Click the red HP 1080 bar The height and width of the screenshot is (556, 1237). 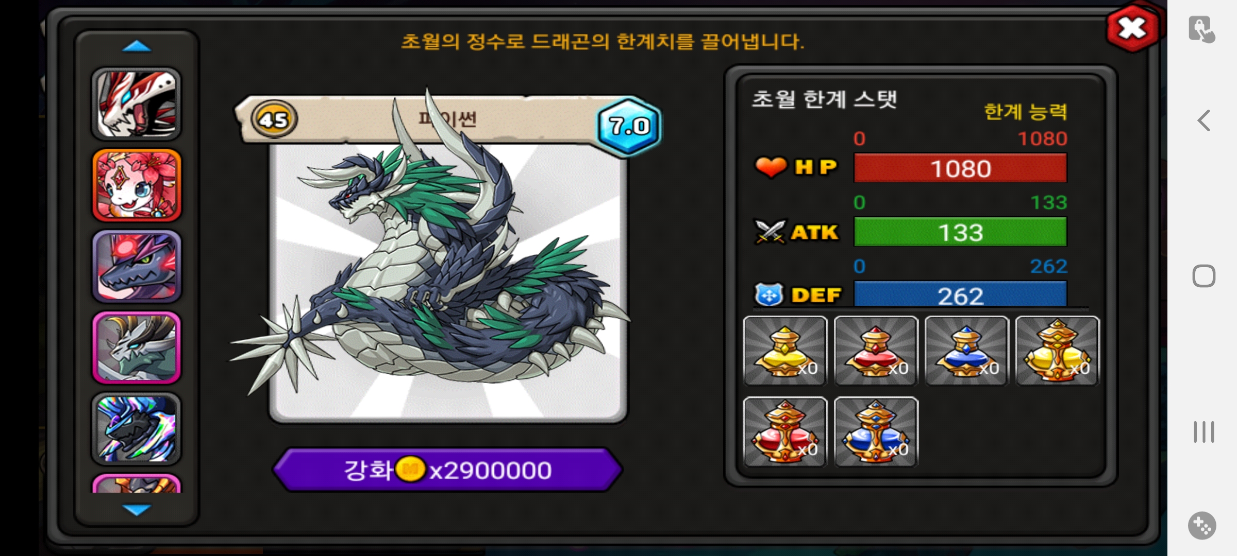(x=960, y=168)
